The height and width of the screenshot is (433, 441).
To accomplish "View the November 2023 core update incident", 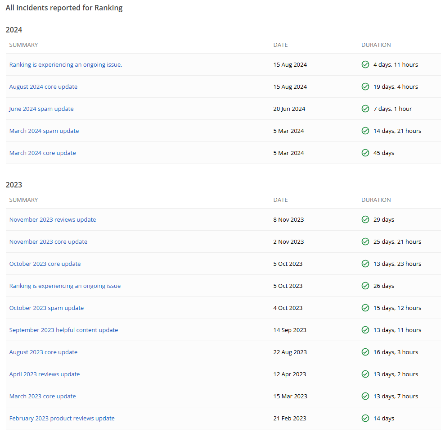I will click(48, 242).
